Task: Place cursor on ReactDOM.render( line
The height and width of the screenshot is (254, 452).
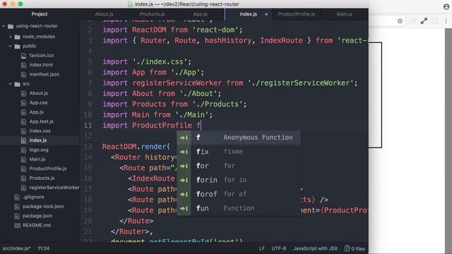Action: point(136,147)
